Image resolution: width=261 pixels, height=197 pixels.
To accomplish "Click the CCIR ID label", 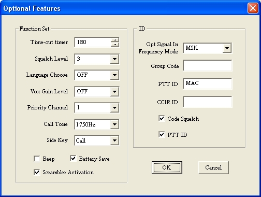I will (167, 102).
